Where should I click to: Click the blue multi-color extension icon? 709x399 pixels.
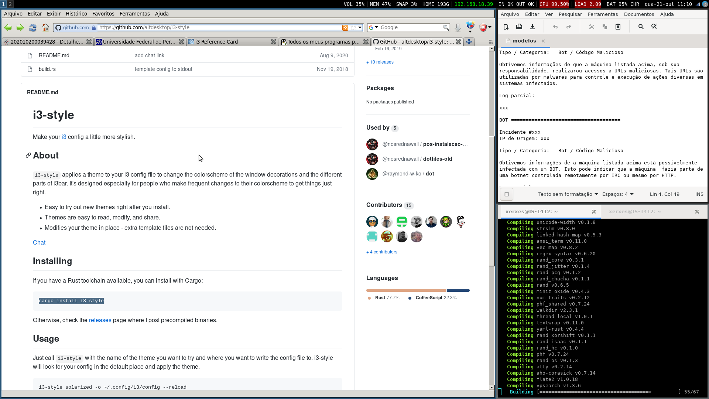click(x=470, y=25)
